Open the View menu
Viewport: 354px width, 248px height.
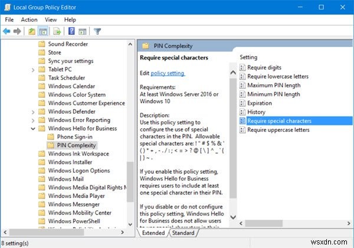(x=51, y=20)
